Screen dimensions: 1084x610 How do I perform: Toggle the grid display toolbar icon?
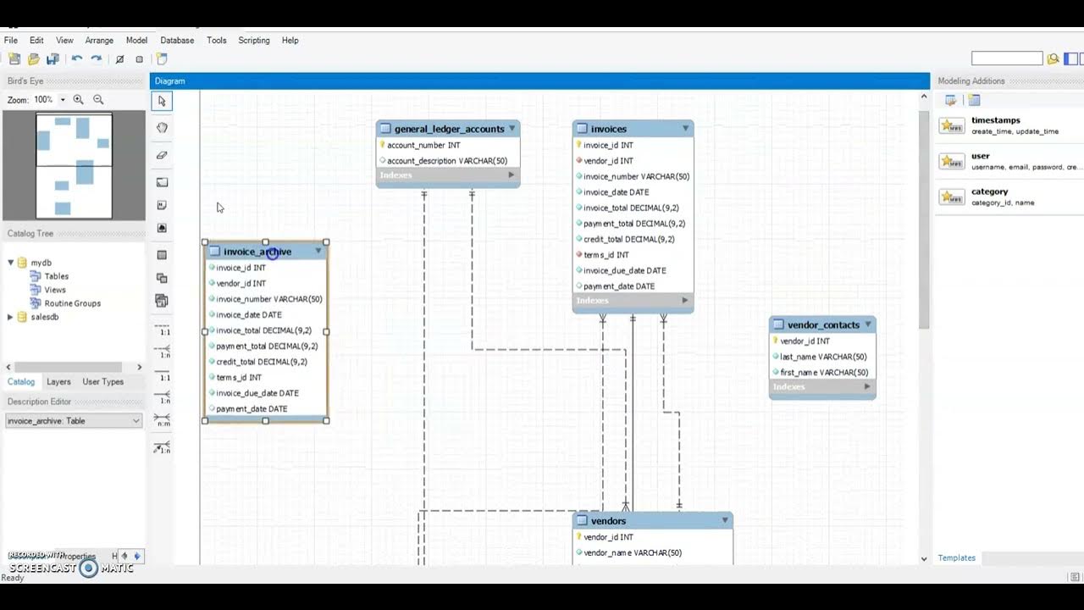(119, 59)
